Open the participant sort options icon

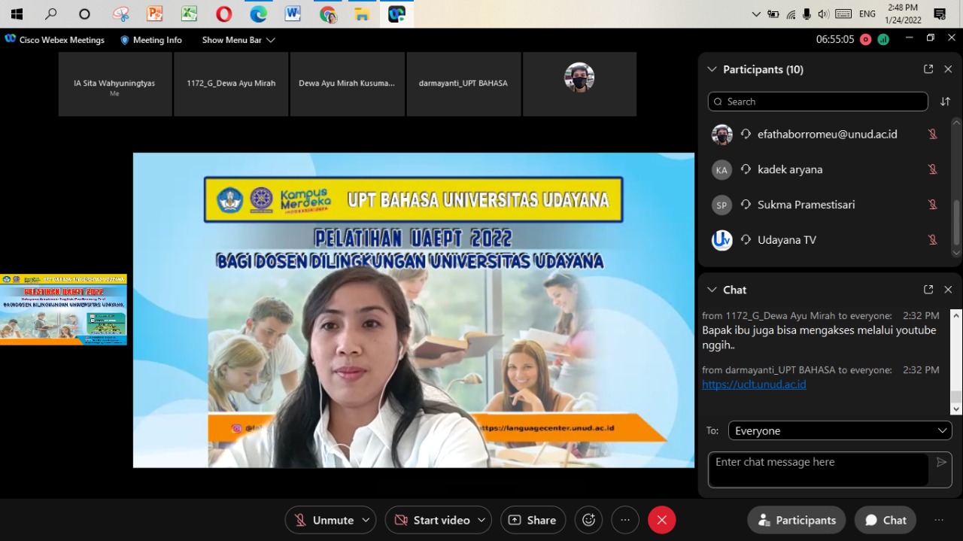pos(945,102)
